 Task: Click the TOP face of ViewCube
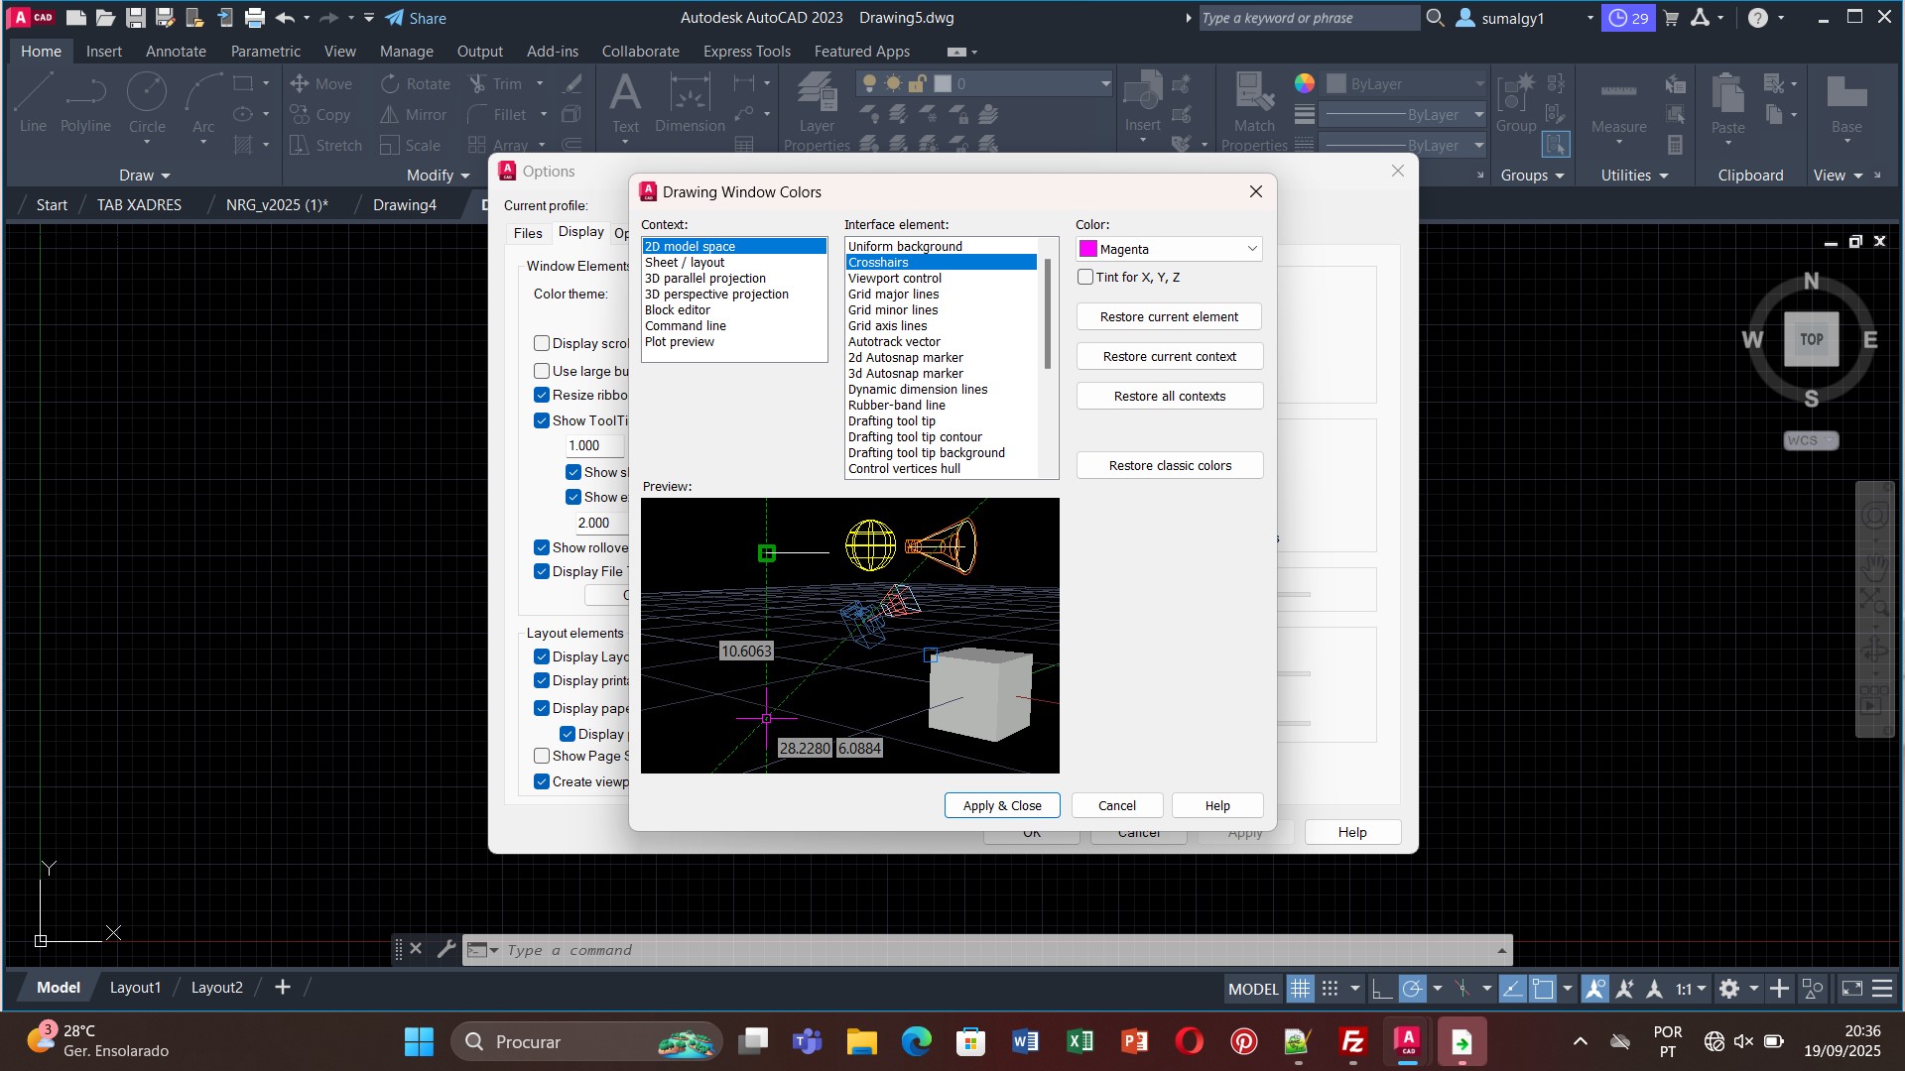click(x=1811, y=339)
